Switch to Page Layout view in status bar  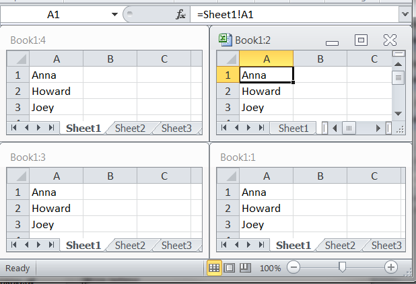tap(230, 268)
